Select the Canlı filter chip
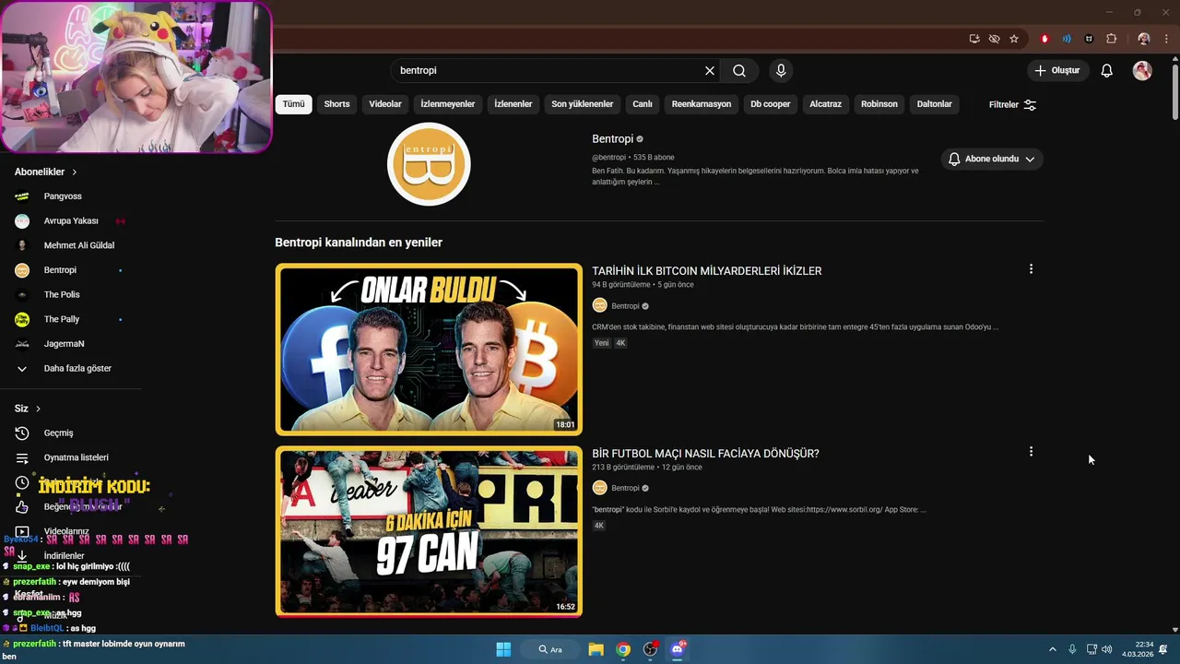The height and width of the screenshot is (664, 1180). tap(643, 104)
